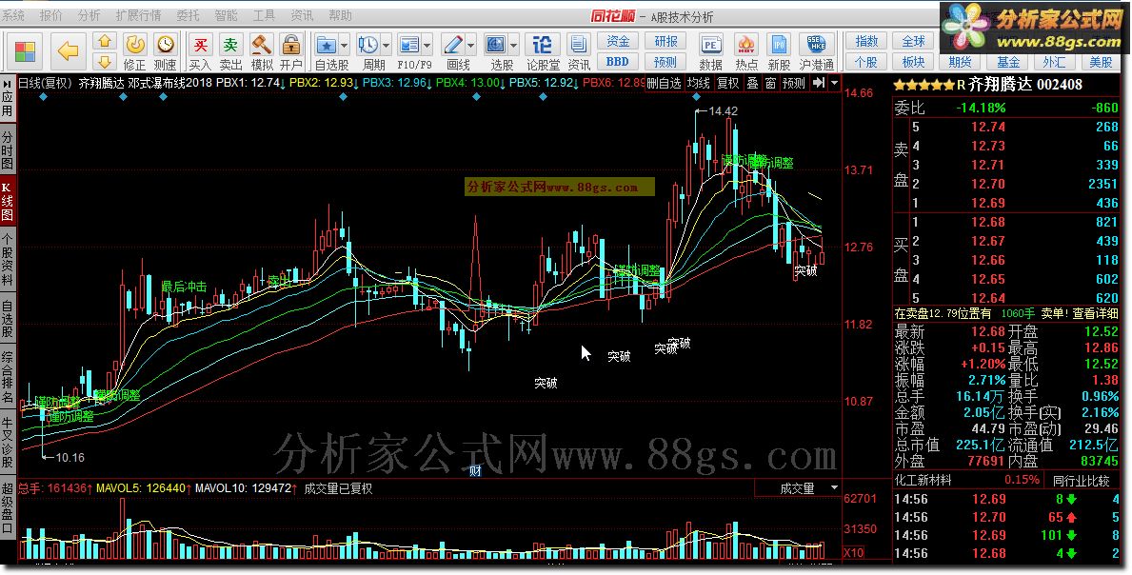The height and width of the screenshot is (575, 1132).
Task: Click the 新股 IPO icon
Action: click(779, 46)
